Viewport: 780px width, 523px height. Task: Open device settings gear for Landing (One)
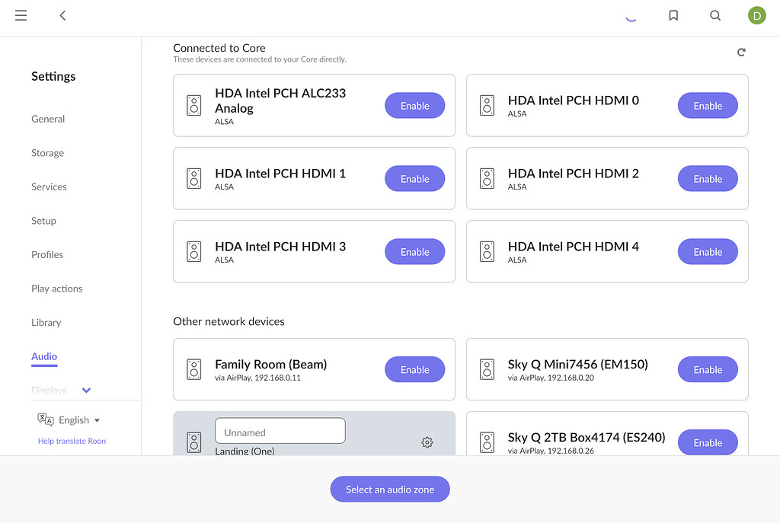coord(427,442)
